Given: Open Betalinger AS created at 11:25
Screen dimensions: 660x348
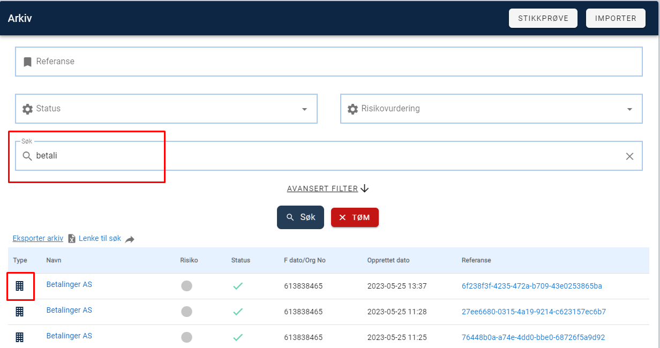Looking at the screenshot, I should tap(69, 336).
